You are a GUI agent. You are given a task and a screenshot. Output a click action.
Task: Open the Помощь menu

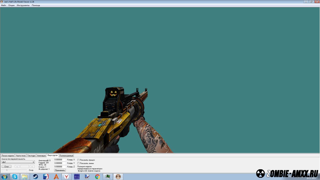click(x=36, y=5)
